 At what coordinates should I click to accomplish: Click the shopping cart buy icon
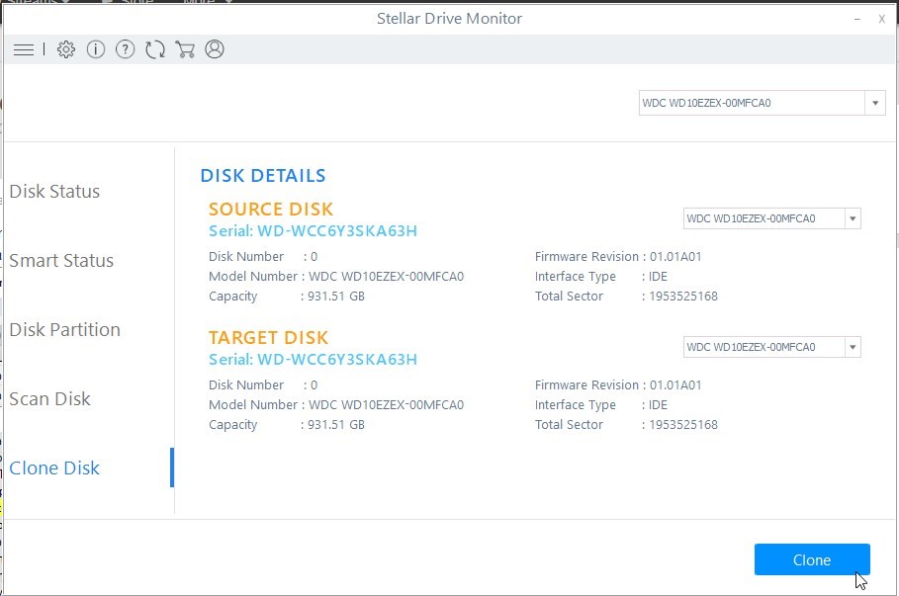[x=185, y=49]
